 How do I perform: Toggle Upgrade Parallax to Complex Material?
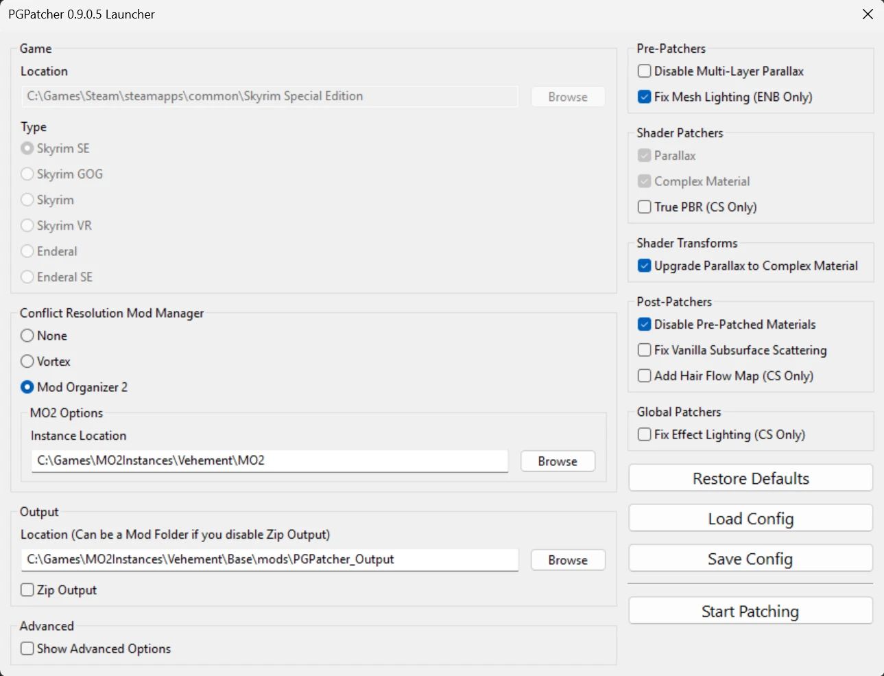645,266
